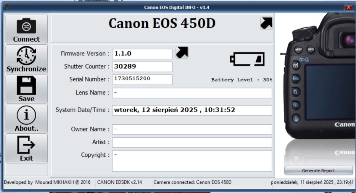
Task: Click the 'System Date/Time :' label
Action: point(83,110)
